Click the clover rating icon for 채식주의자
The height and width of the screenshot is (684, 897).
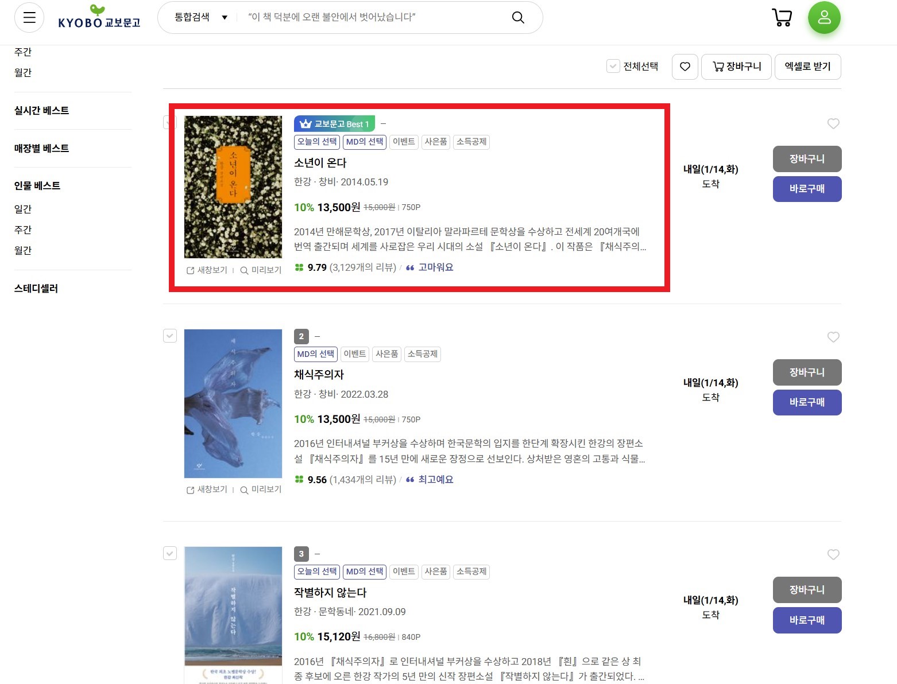click(299, 480)
